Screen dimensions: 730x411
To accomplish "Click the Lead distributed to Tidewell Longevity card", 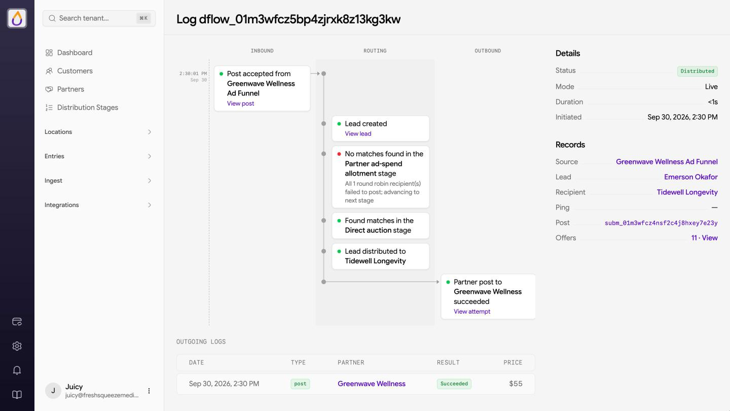I will point(381,256).
